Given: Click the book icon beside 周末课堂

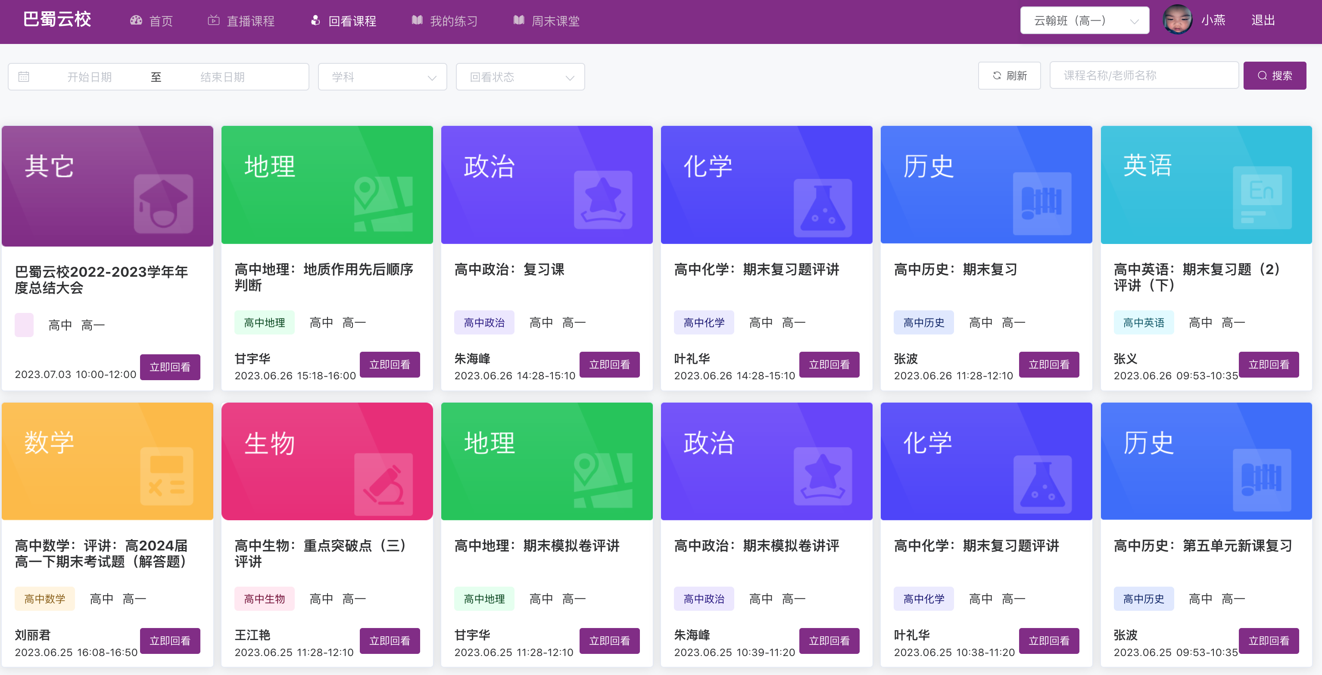Looking at the screenshot, I should point(519,21).
